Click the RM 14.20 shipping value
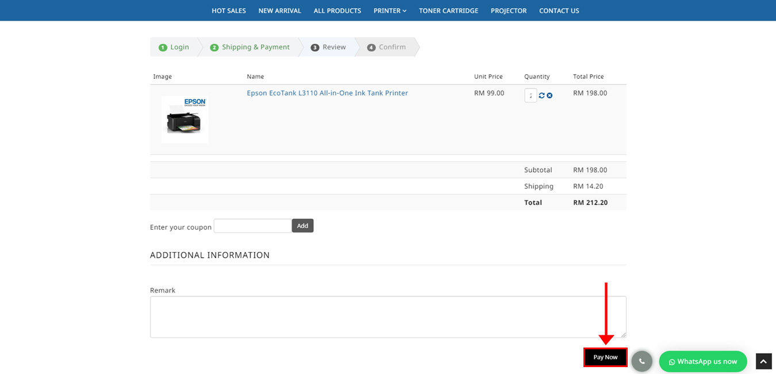This screenshot has height=374, width=776. coord(588,186)
